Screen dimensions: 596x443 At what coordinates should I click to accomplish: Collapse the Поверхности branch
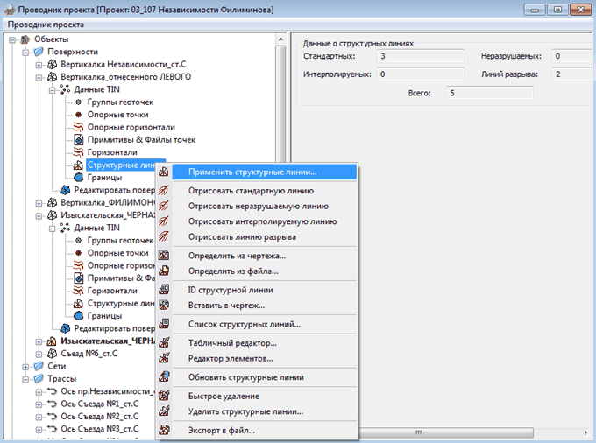click(x=25, y=52)
